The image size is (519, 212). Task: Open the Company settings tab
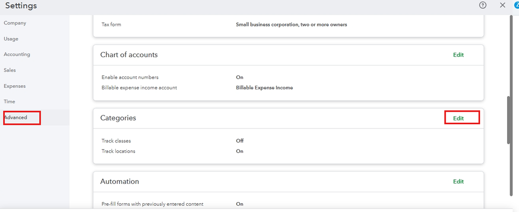(x=15, y=23)
